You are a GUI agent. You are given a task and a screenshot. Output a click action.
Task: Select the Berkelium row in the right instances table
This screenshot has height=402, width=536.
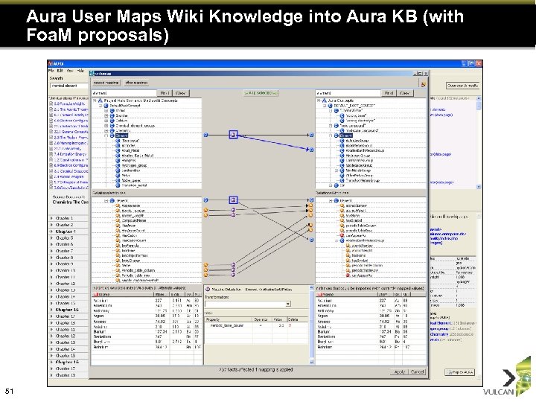point(371,336)
